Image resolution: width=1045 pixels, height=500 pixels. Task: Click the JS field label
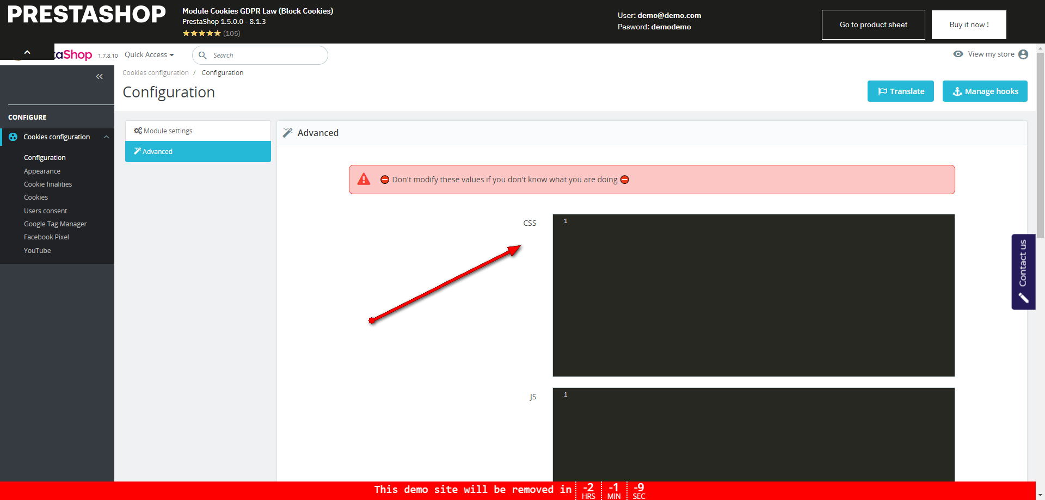[x=533, y=397]
